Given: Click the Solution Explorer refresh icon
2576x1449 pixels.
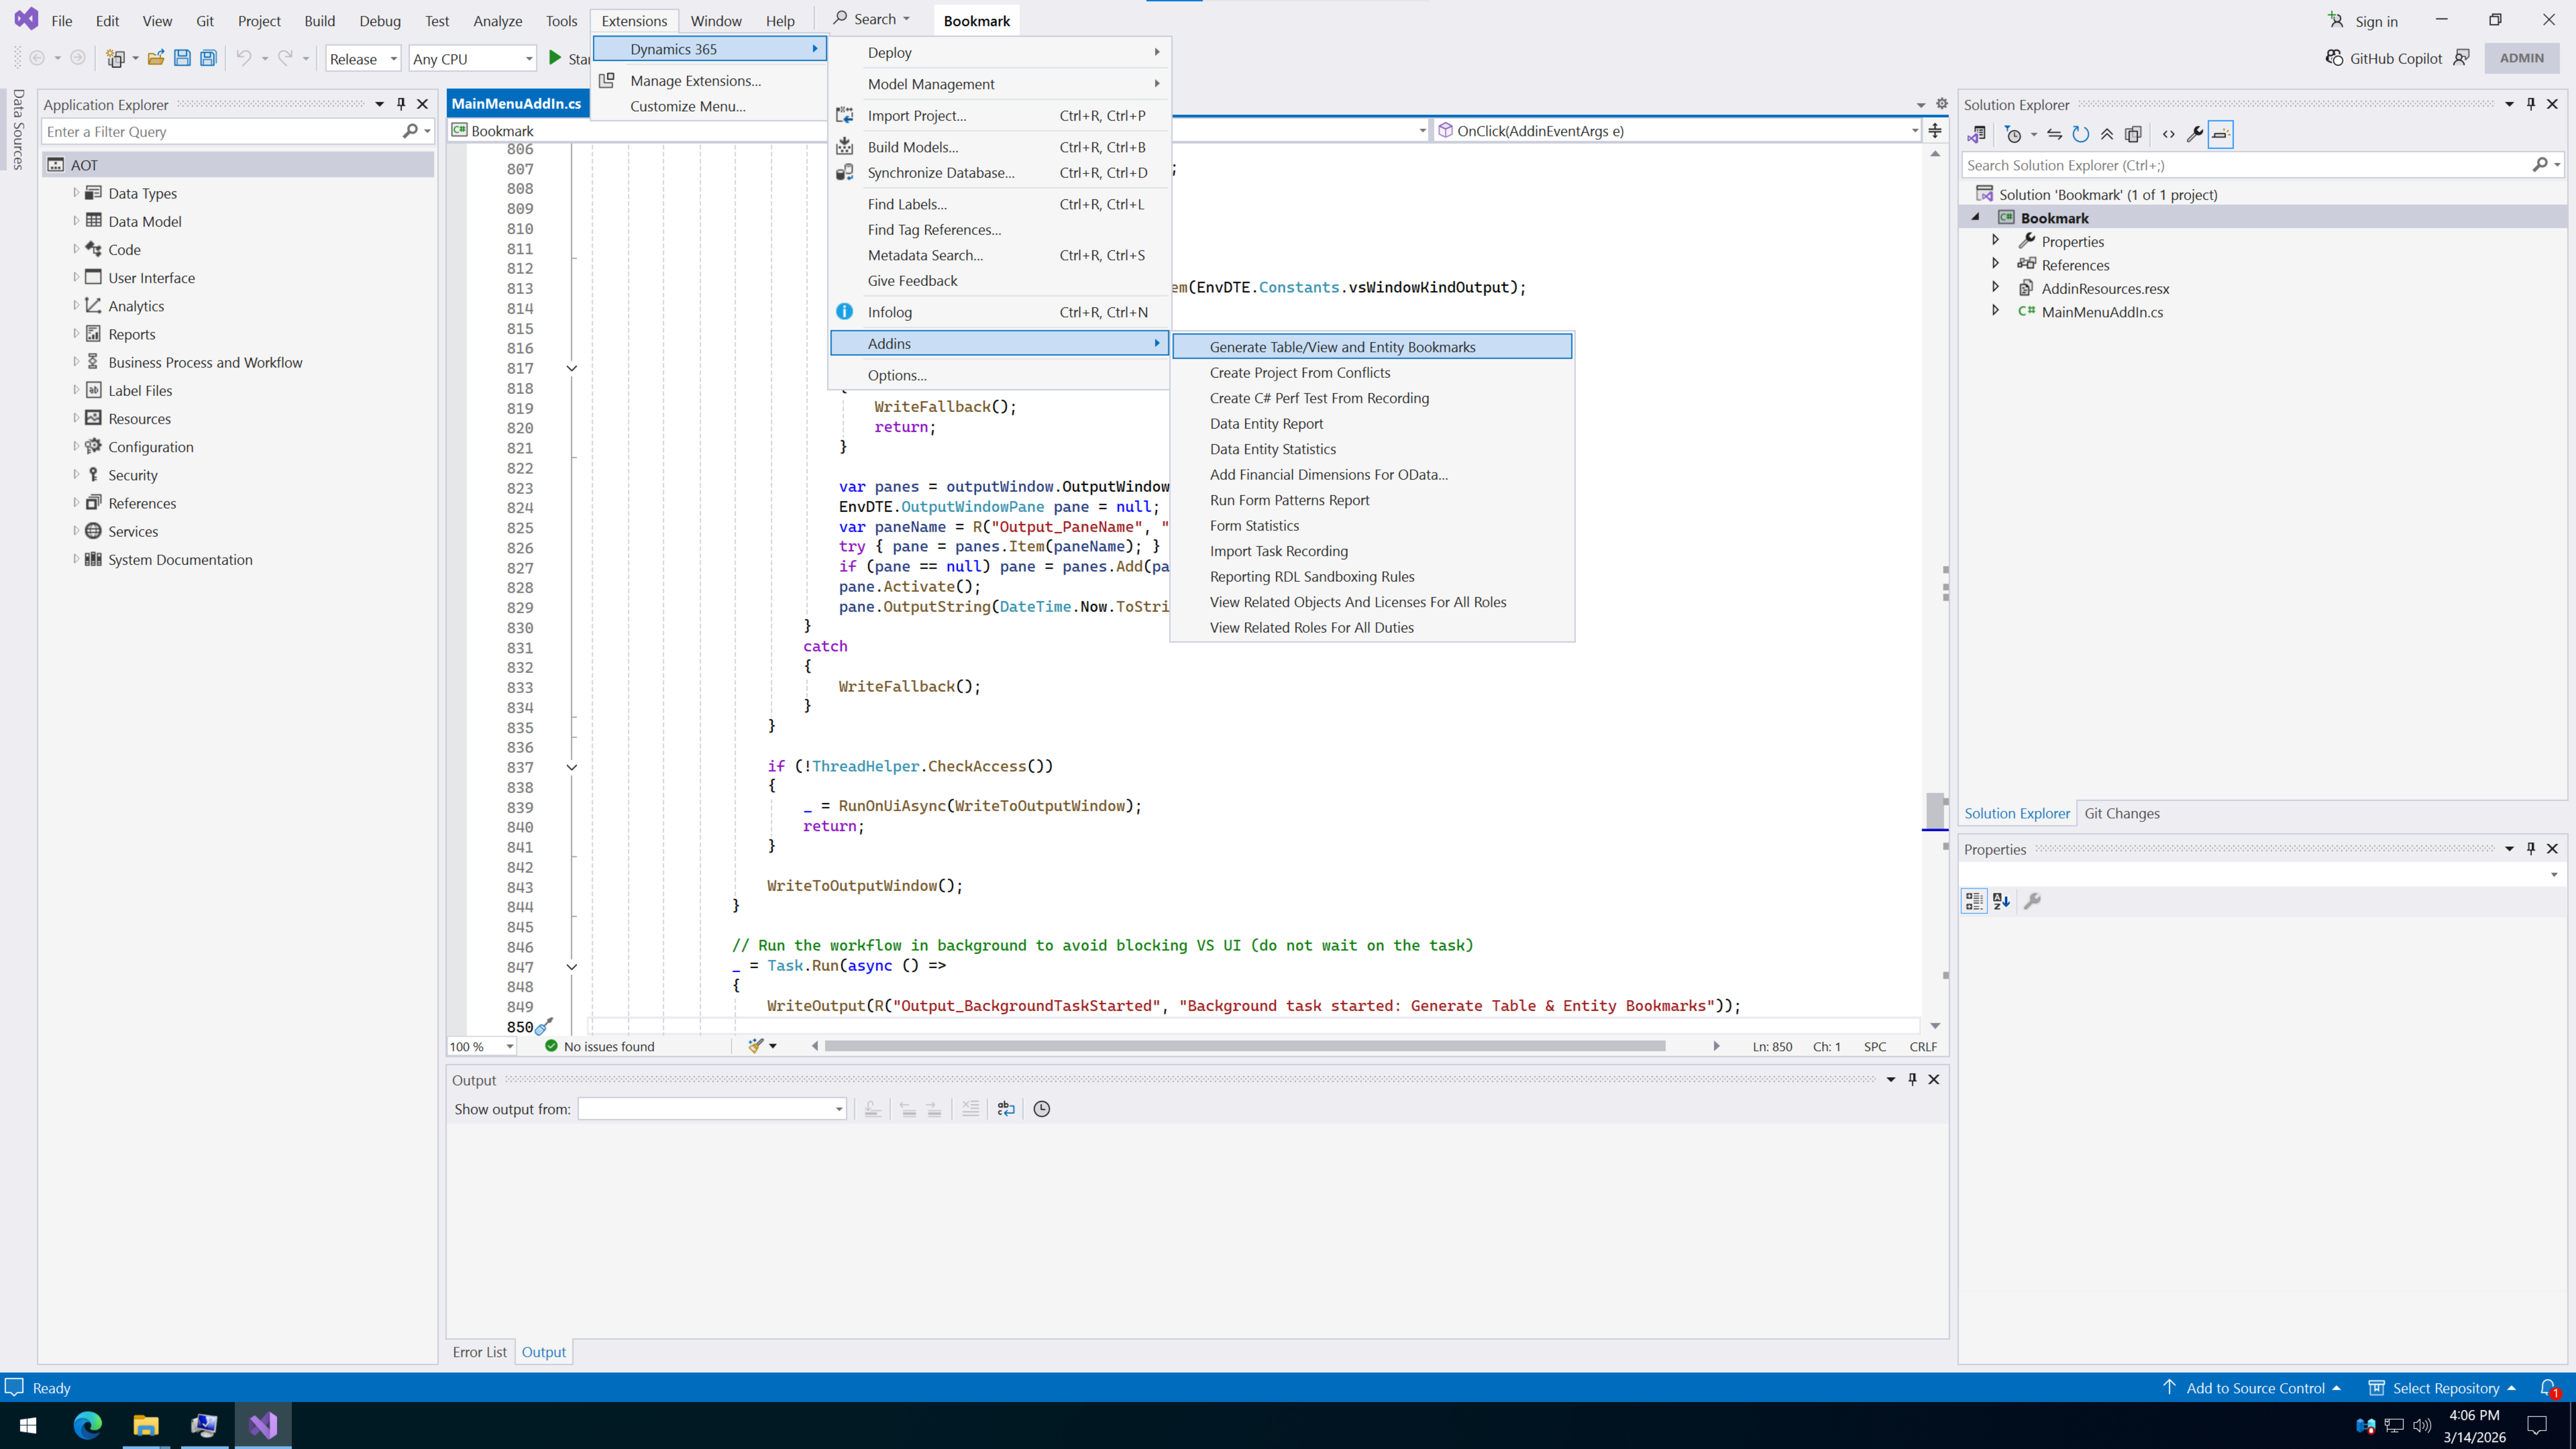Looking at the screenshot, I should [x=2081, y=134].
